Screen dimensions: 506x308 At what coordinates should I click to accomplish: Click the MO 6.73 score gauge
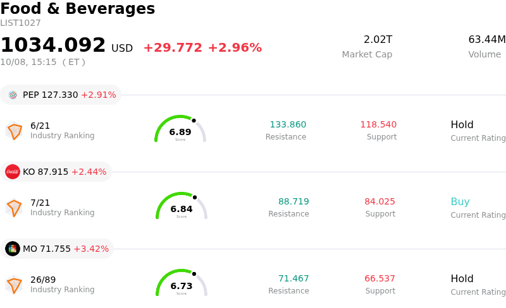coord(182,283)
